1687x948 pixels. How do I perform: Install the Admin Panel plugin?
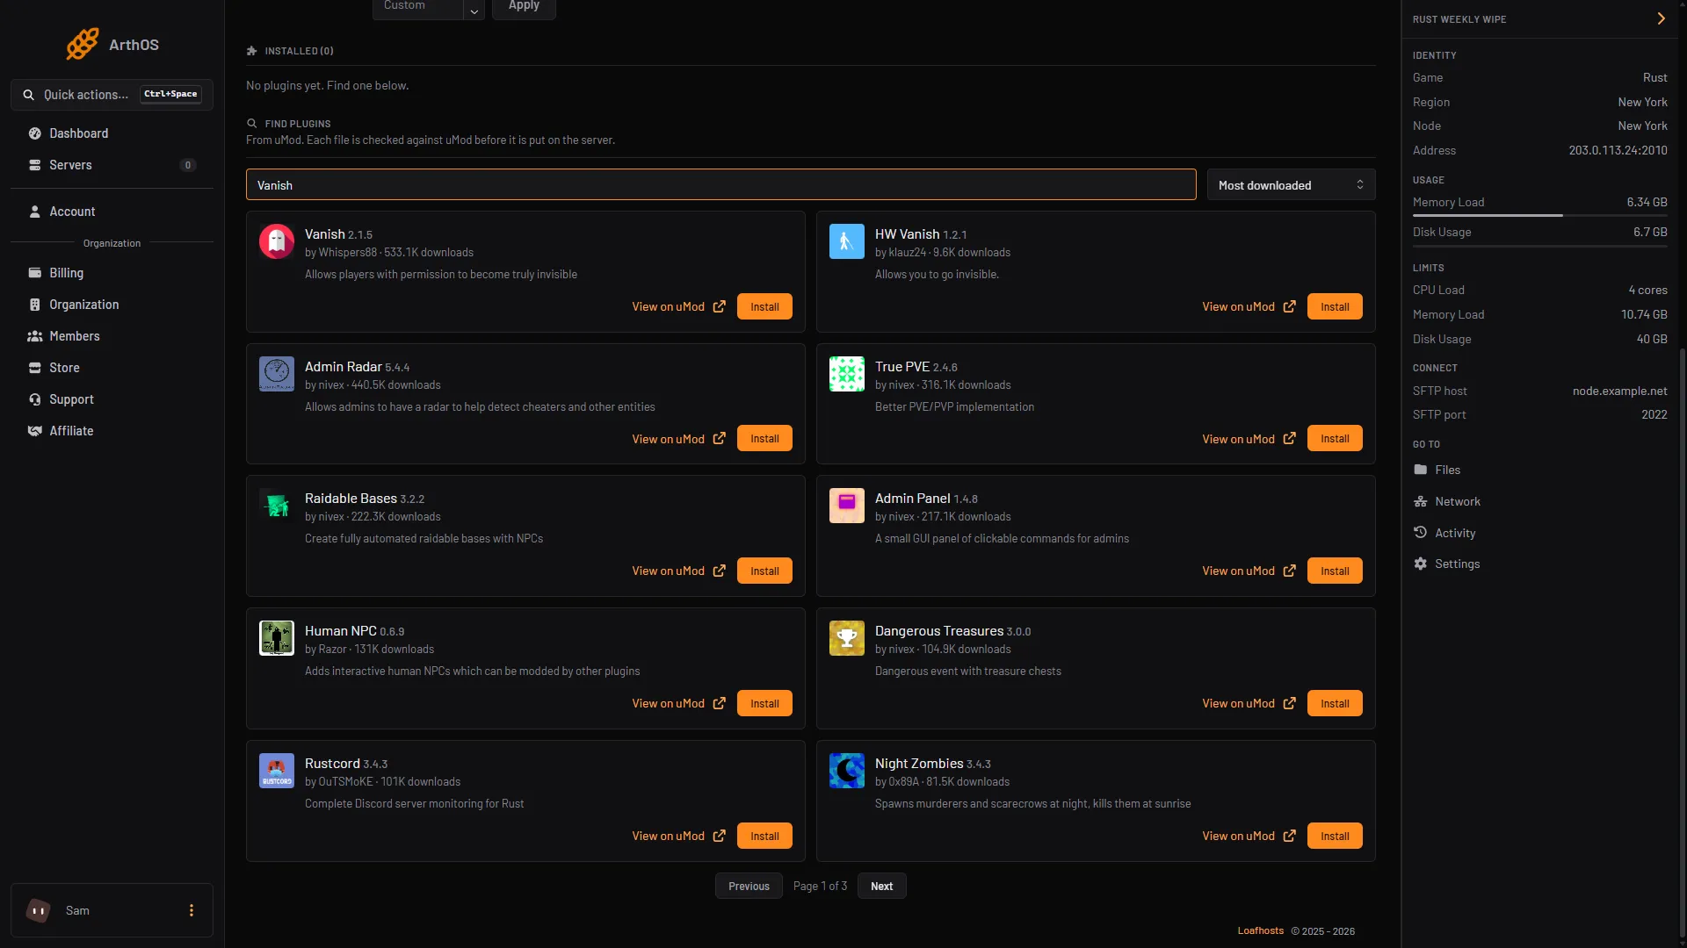1335,571
